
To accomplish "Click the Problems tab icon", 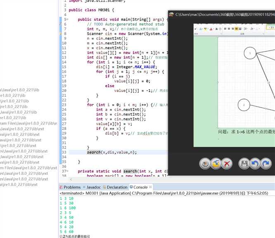I will coord(61,187).
